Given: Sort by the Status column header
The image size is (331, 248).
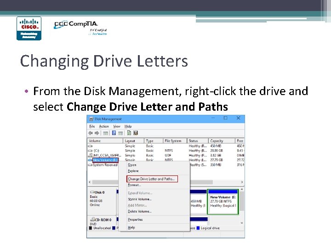Looking at the screenshot, I should pos(198,141).
